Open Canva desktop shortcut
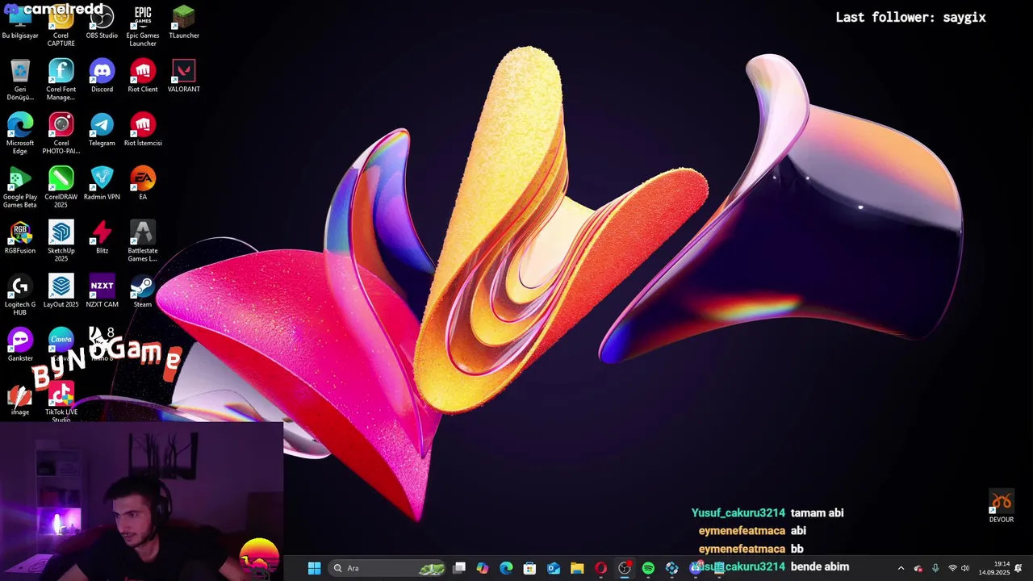Image resolution: width=1033 pixels, height=581 pixels. pos(61,342)
